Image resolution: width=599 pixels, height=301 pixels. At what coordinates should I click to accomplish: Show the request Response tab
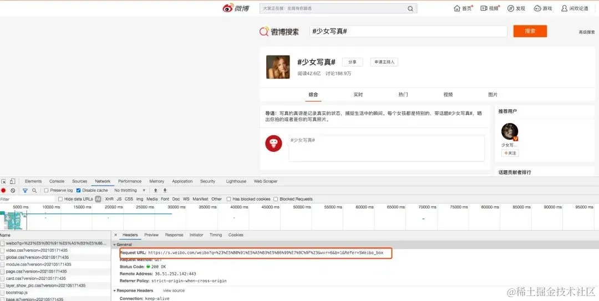tap(174, 235)
